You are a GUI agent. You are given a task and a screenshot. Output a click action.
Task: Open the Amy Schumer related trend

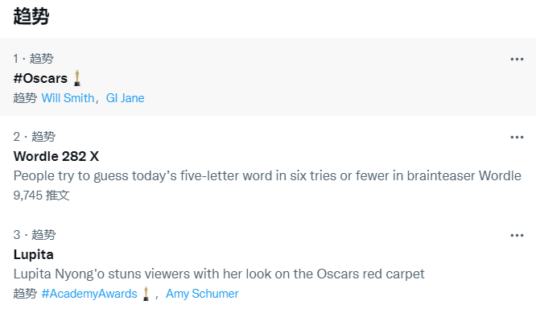click(x=202, y=294)
